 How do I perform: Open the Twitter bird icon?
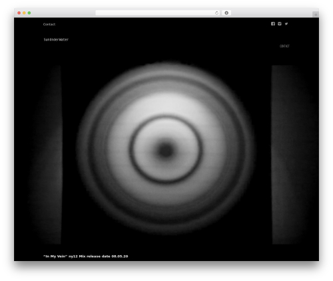(286, 24)
